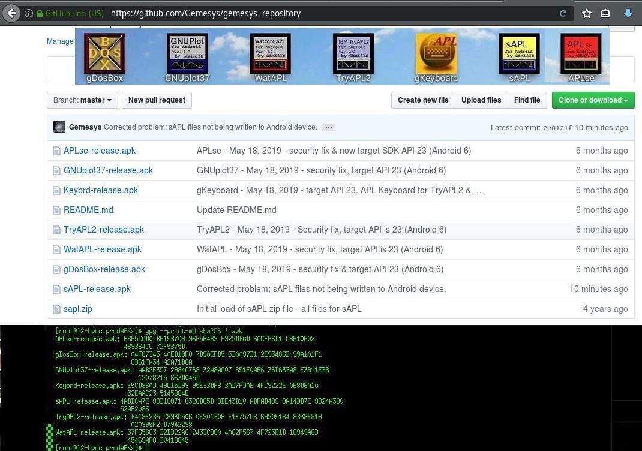
Task: Click the Gemesys avatar in commit bar
Action: tap(59, 127)
